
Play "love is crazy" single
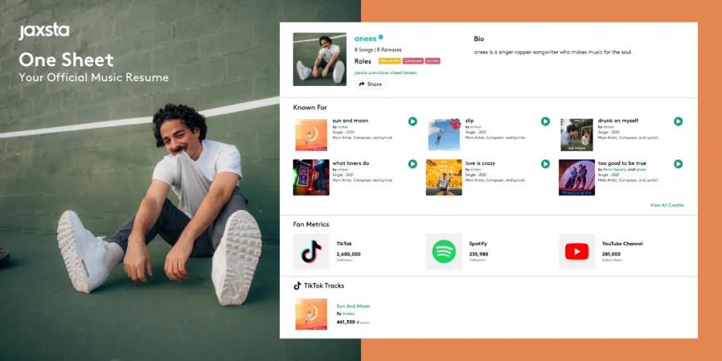coord(545,164)
